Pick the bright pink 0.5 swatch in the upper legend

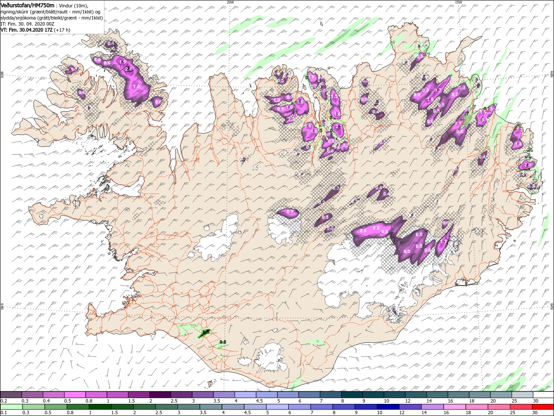pyautogui.click(x=75, y=395)
